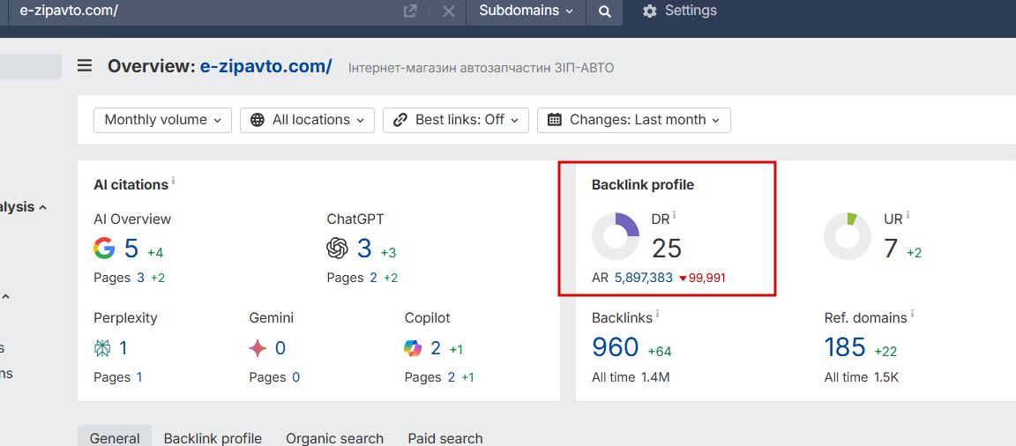Click the AI citations info icon
The image size is (1016, 446).
coord(174,181)
